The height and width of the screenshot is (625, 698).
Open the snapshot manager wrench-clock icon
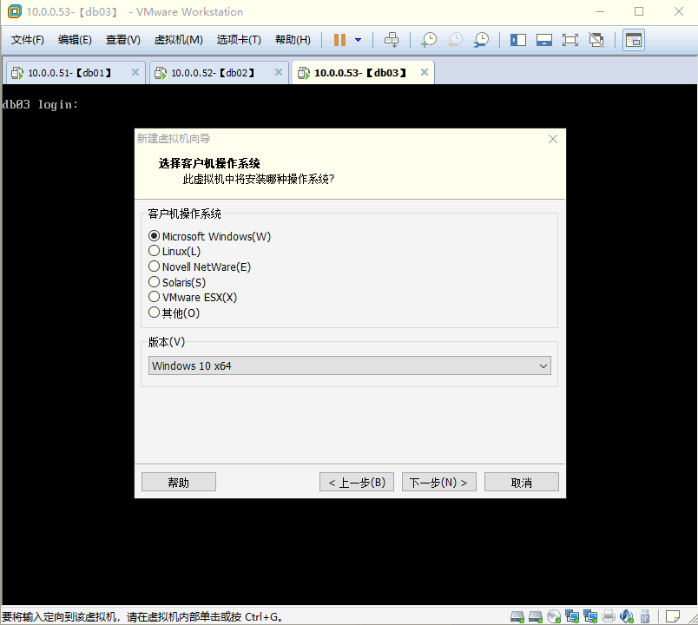(x=481, y=40)
